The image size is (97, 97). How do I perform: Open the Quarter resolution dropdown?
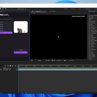click(x=41, y=60)
